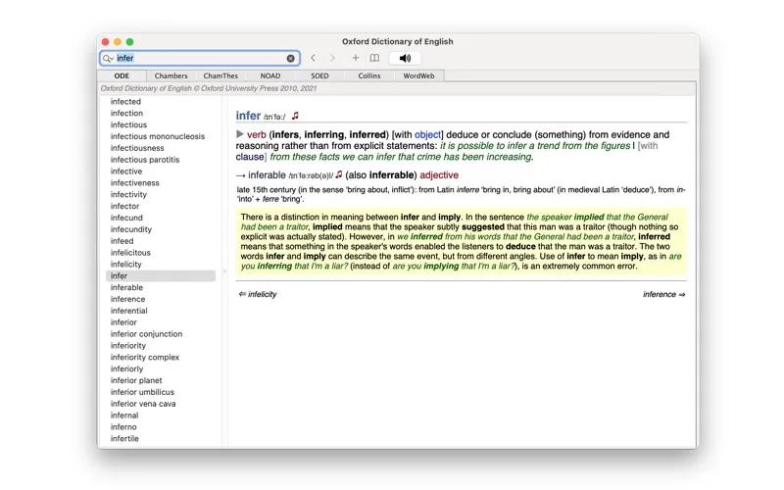784x490 pixels.
Task: Select inferior vena cava in the list
Action: [143, 404]
